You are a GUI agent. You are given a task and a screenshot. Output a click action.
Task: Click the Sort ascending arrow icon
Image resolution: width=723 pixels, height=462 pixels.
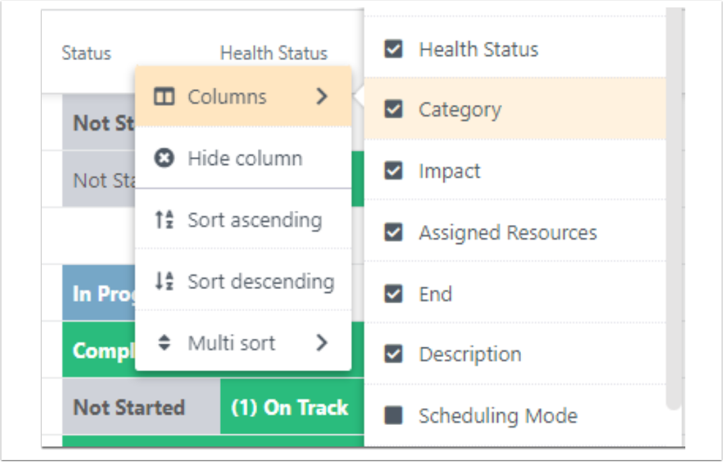tap(164, 220)
